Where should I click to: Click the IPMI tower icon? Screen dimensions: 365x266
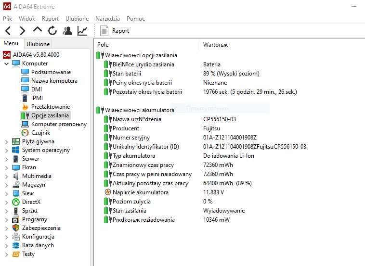coord(25,98)
